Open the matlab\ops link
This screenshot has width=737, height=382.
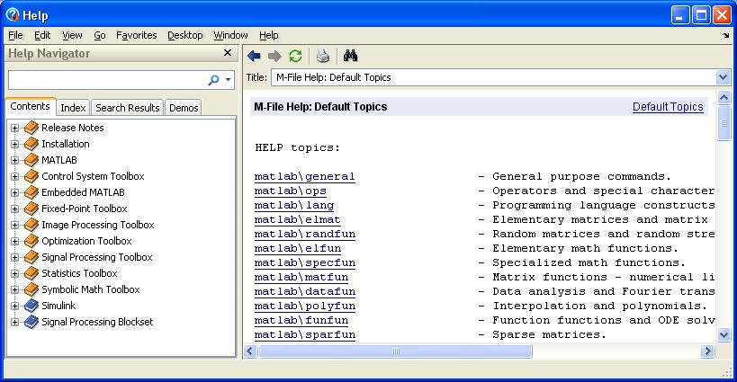tap(291, 191)
